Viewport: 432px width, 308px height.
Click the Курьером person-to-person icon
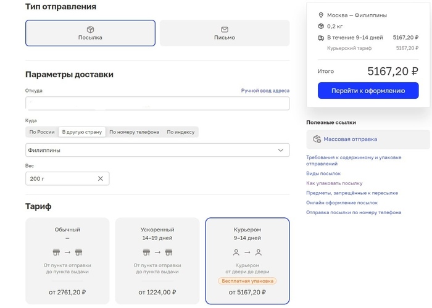(247, 252)
